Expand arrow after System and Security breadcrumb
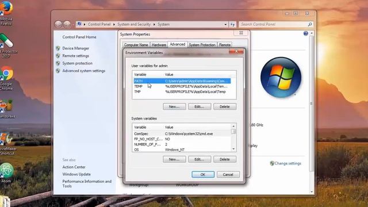Viewport: 368px width, 207px height. (154, 24)
